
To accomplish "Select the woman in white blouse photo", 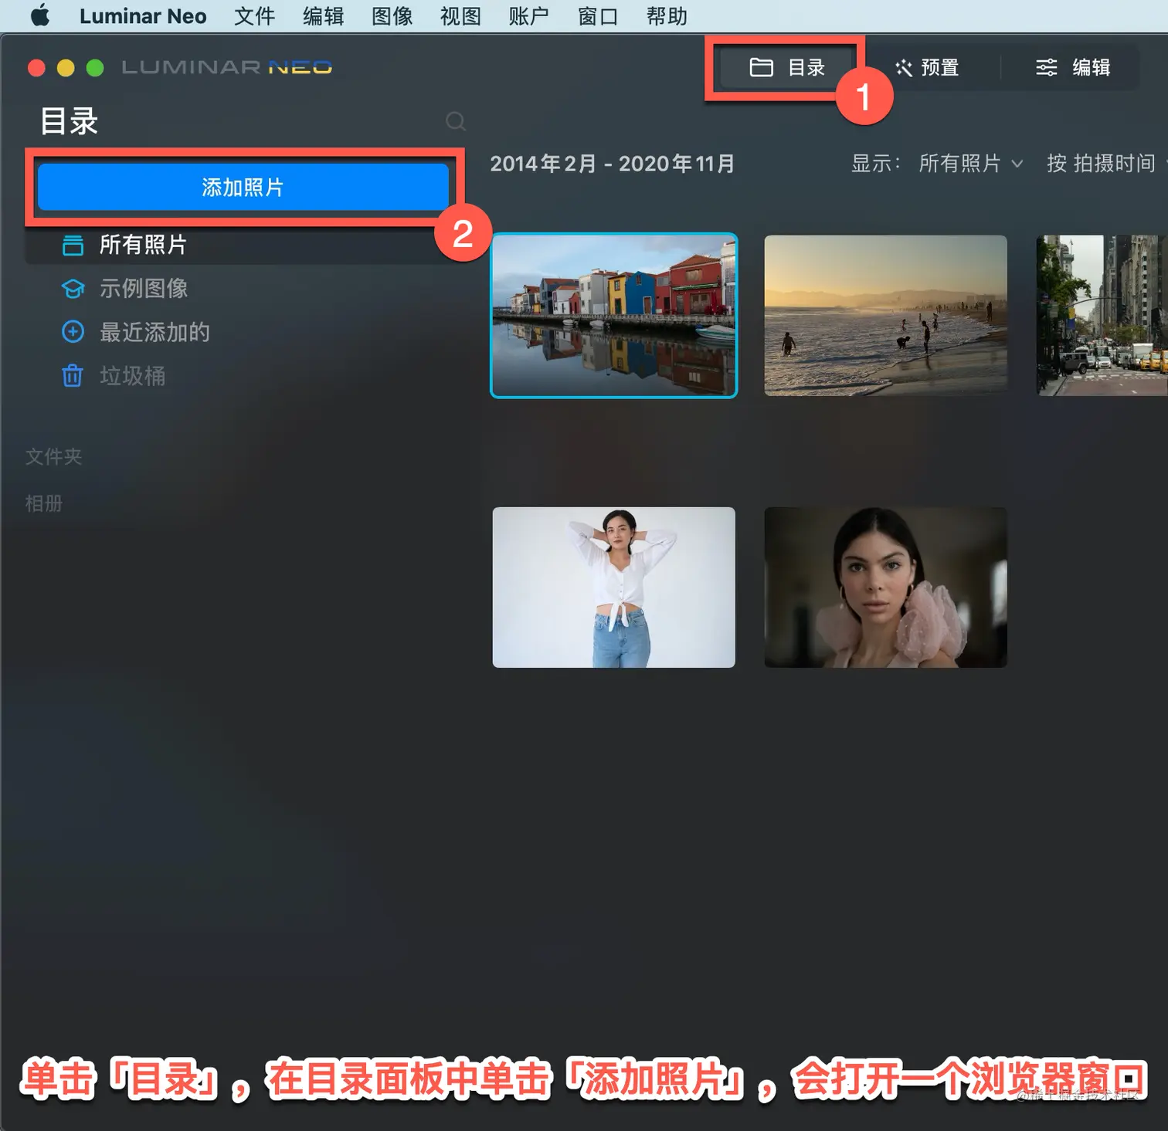I will pos(614,588).
